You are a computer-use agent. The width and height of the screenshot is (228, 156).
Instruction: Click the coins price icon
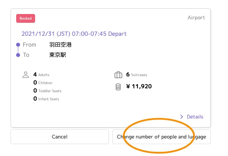click(118, 87)
